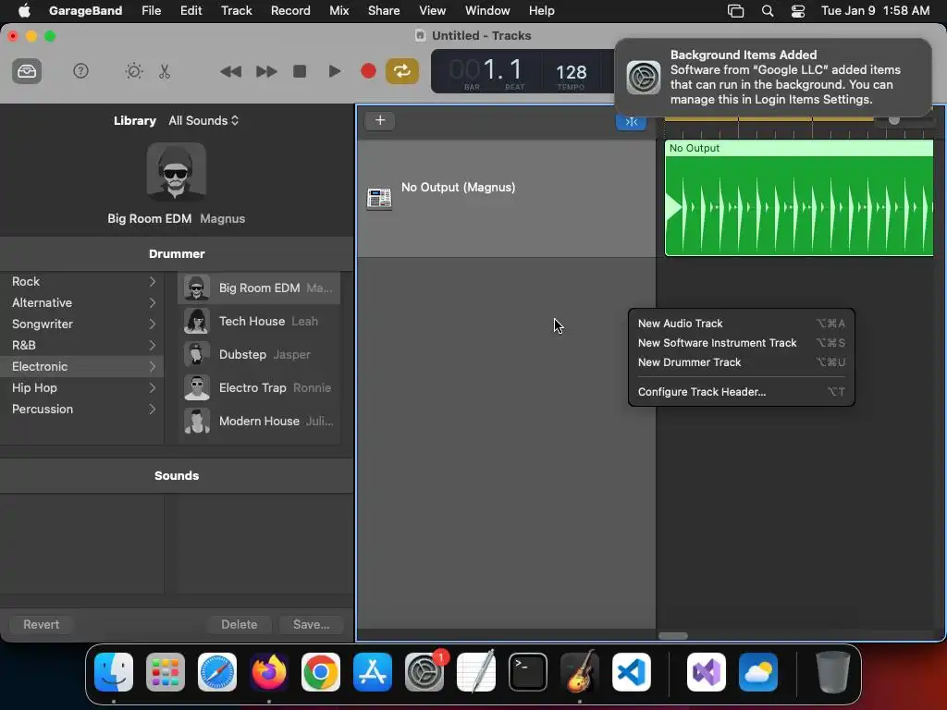Start recording with the red Record button
This screenshot has width=947, height=710.
pyautogui.click(x=368, y=71)
